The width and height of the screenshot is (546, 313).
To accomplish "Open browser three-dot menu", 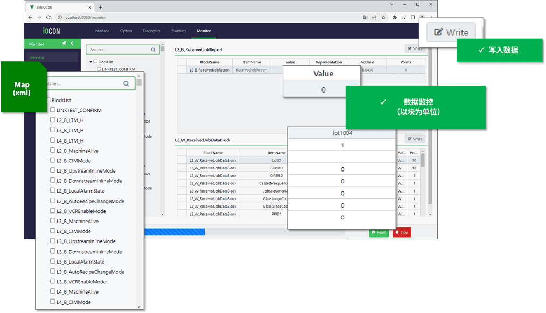I will (x=430, y=17).
